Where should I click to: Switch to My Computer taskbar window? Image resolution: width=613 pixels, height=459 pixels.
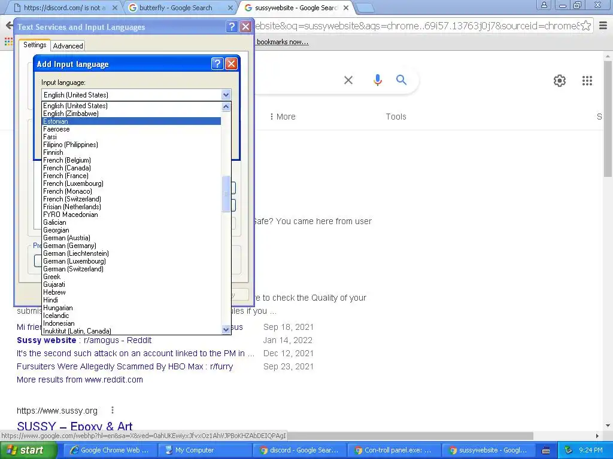[205, 450]
